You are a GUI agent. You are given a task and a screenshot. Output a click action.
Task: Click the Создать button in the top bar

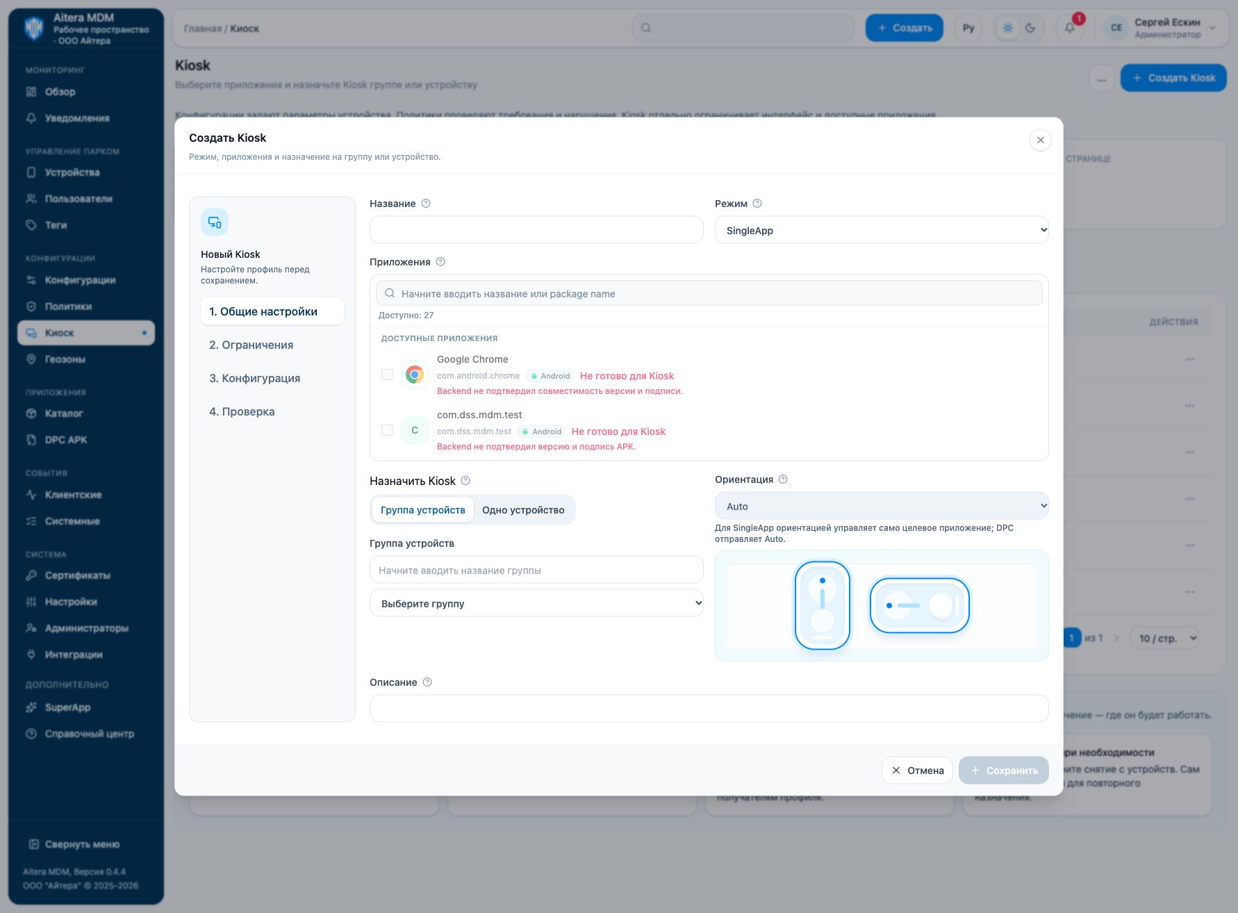tap(904, 28)
